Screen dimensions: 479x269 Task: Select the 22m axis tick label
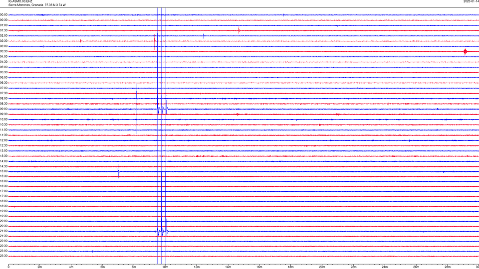(x=353, y=267)
